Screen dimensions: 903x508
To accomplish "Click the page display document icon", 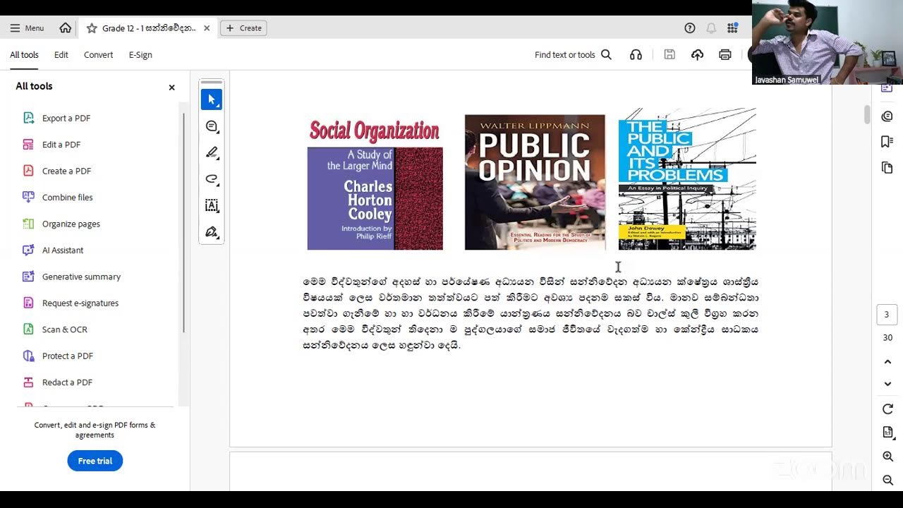I will pyautogui.click(x=887, y=432).
